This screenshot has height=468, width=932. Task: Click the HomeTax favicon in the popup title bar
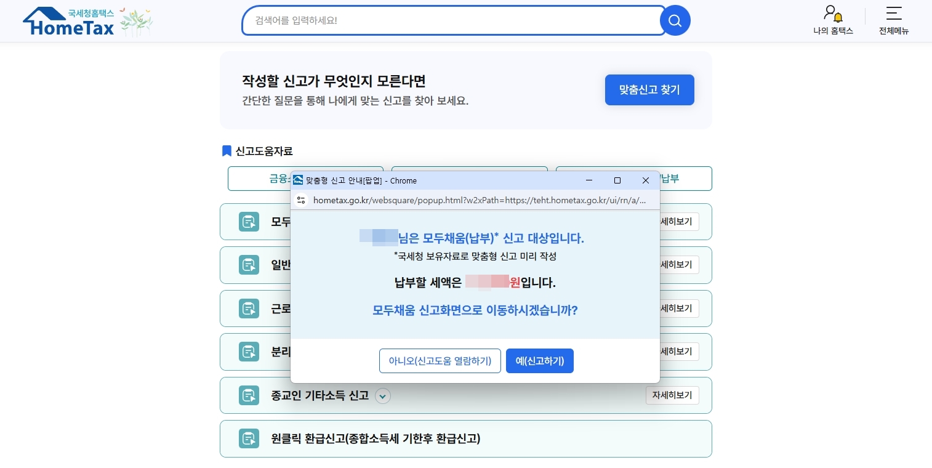(298, 180)
